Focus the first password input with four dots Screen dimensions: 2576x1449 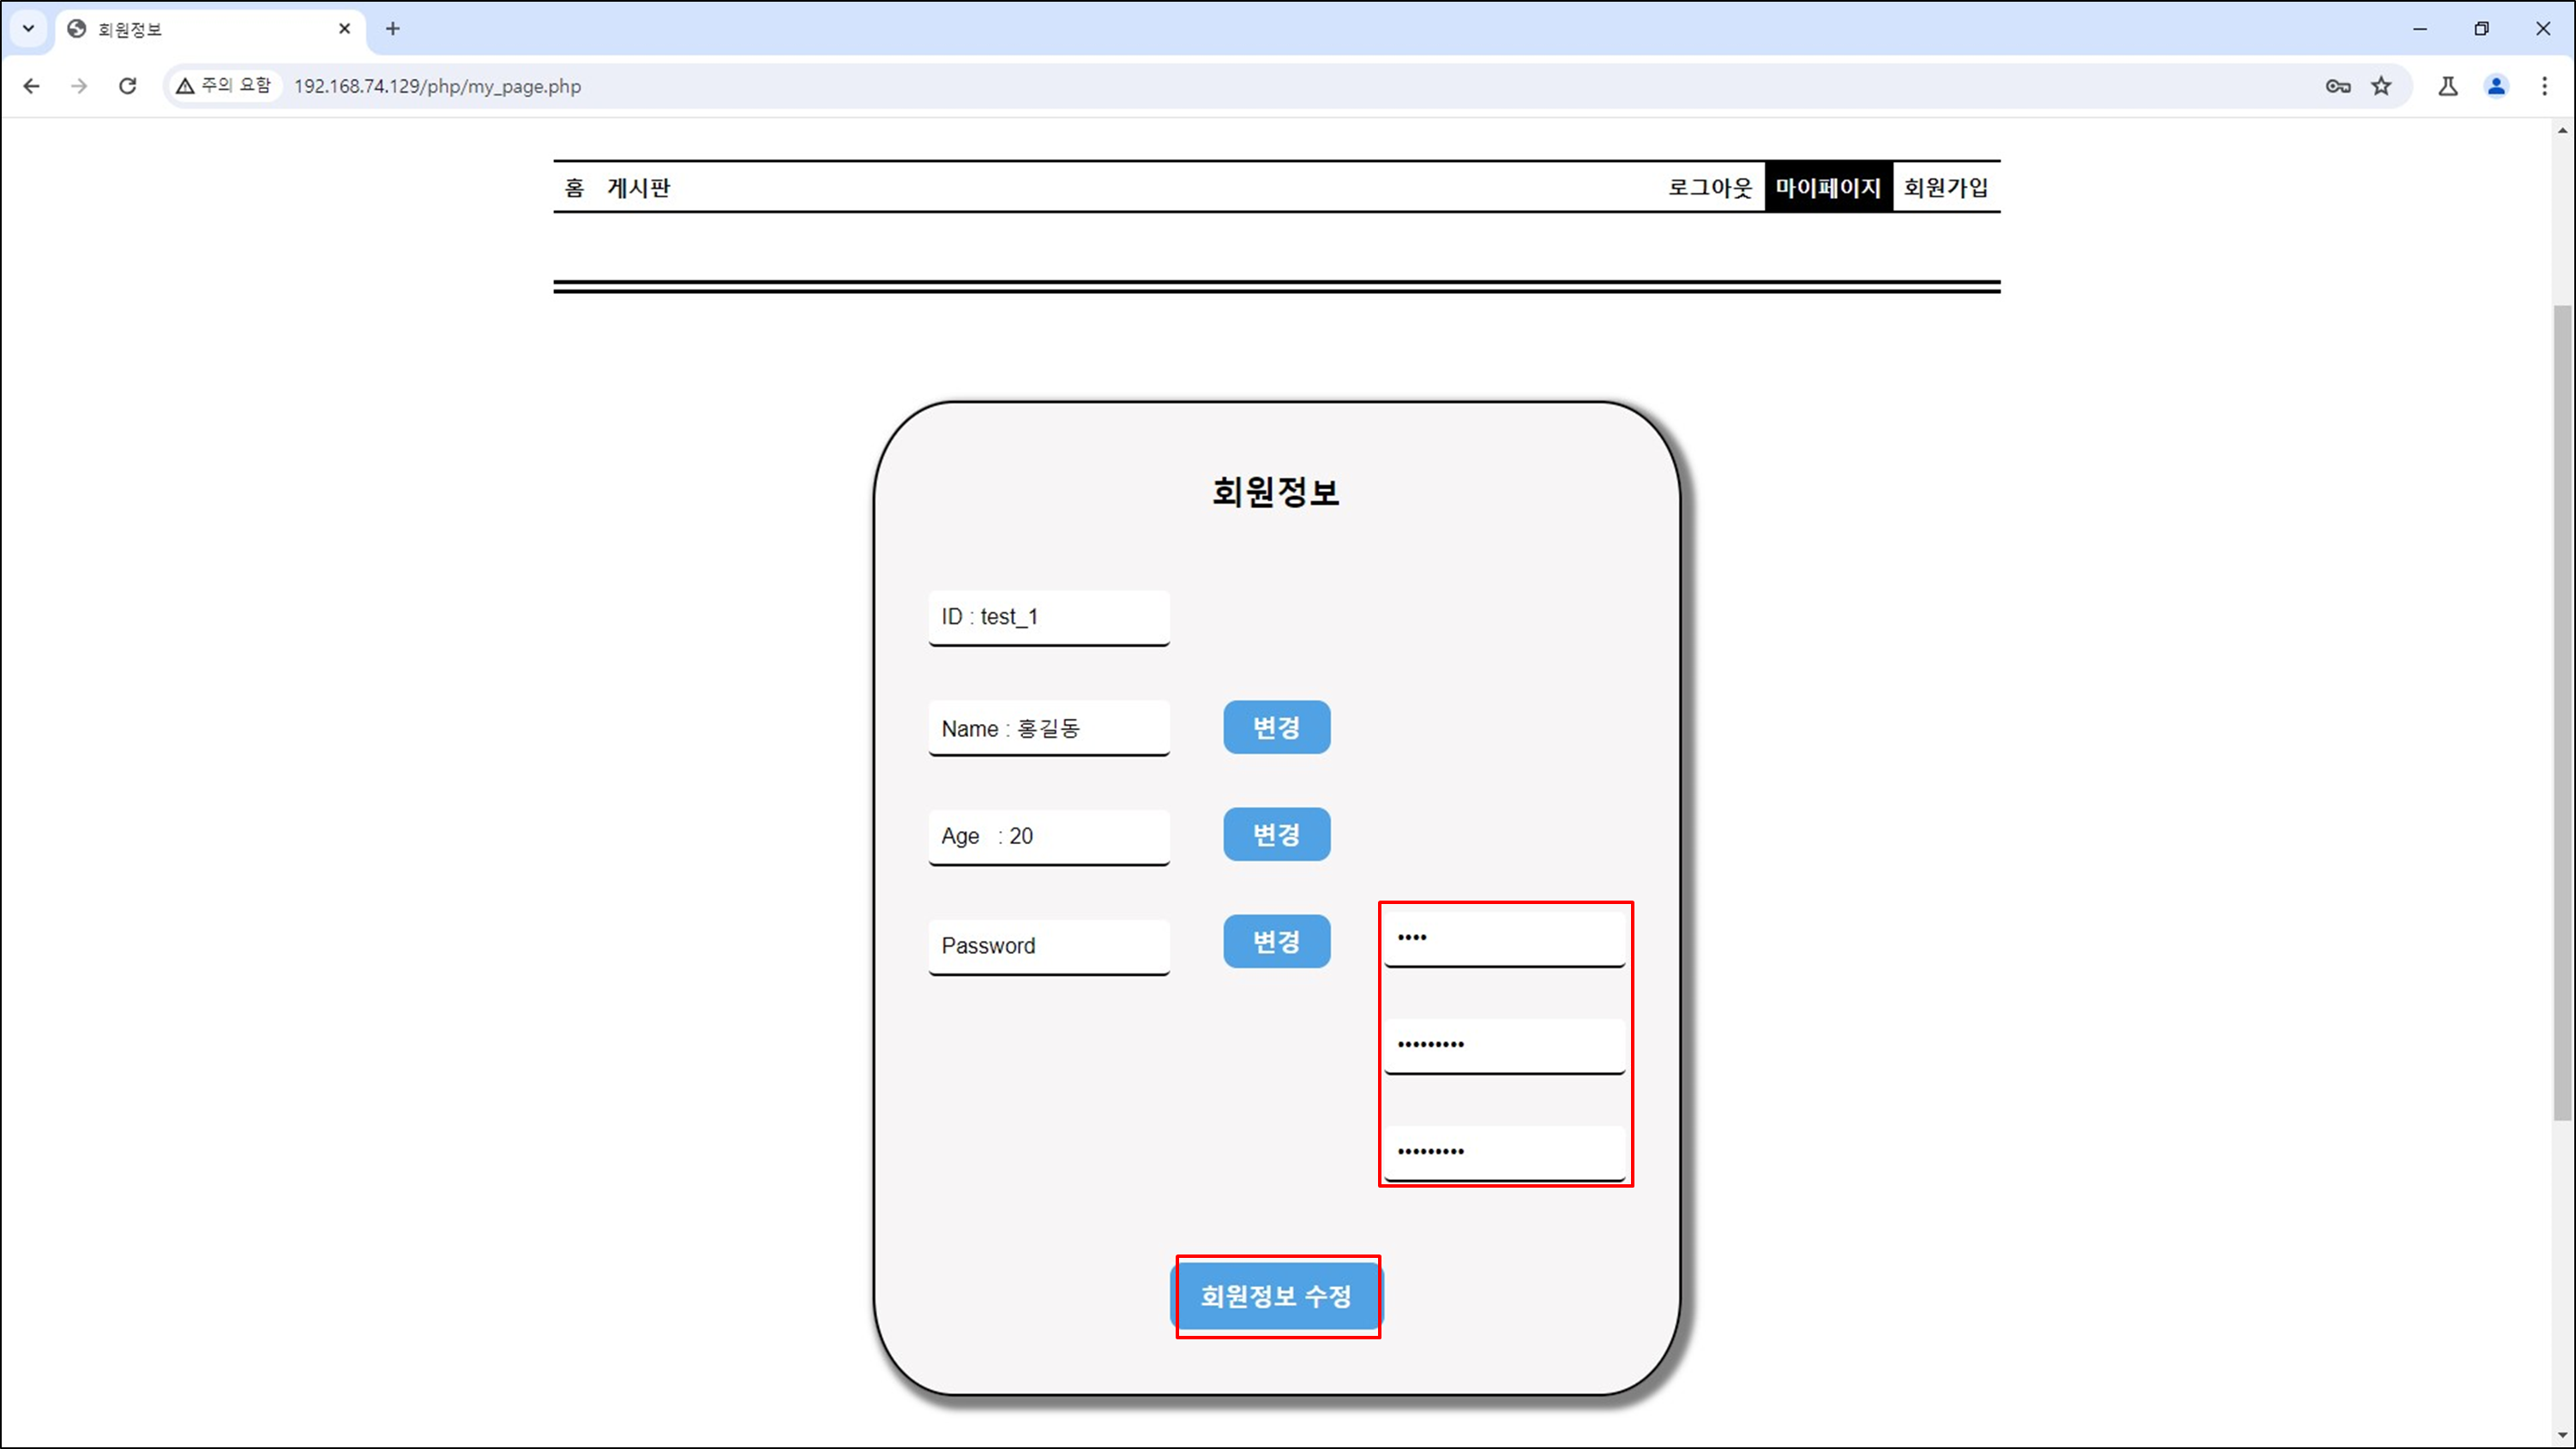click(1505, 938)
